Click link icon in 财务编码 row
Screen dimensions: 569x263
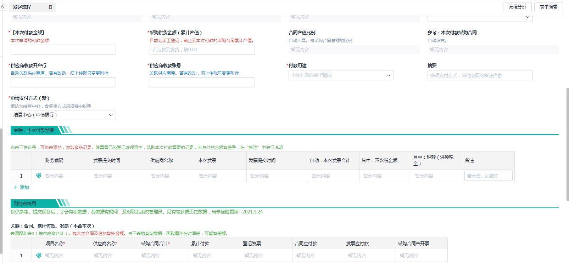pos(39,176)
